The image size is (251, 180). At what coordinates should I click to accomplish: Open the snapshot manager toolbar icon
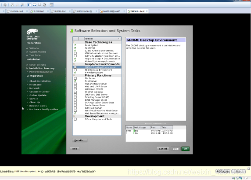pos(22,5)
